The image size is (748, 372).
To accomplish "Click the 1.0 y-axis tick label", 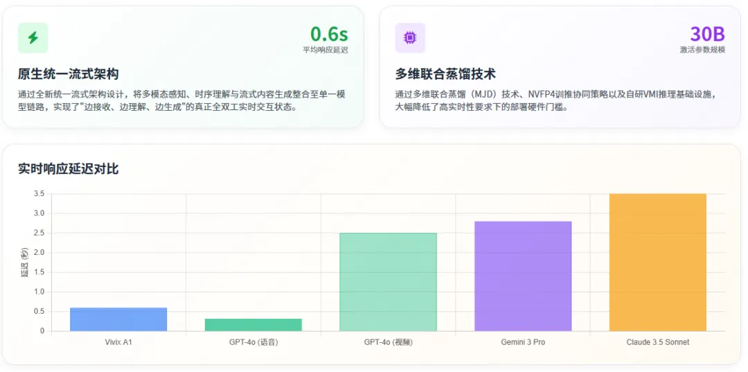I will tap(39, 292).
